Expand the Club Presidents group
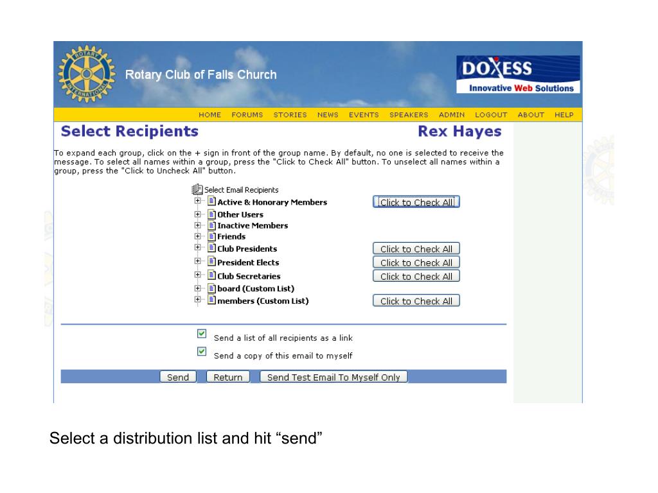Viewport: 658px width, 493px height. click(x=198, y=247)
